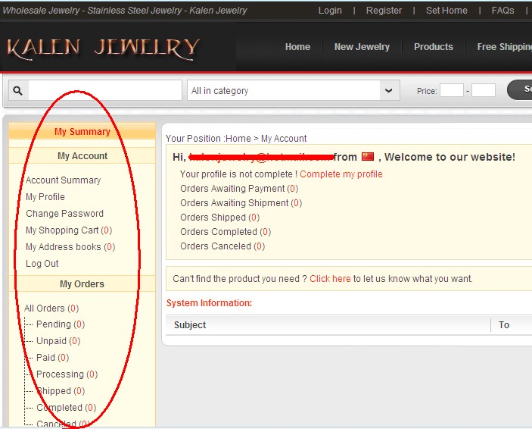Open Orders Shipped in the summary

(220, 218)
